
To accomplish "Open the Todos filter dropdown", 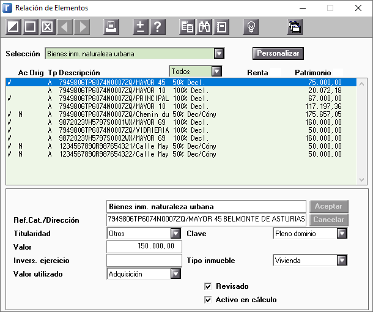I will [x=216, y=72].
